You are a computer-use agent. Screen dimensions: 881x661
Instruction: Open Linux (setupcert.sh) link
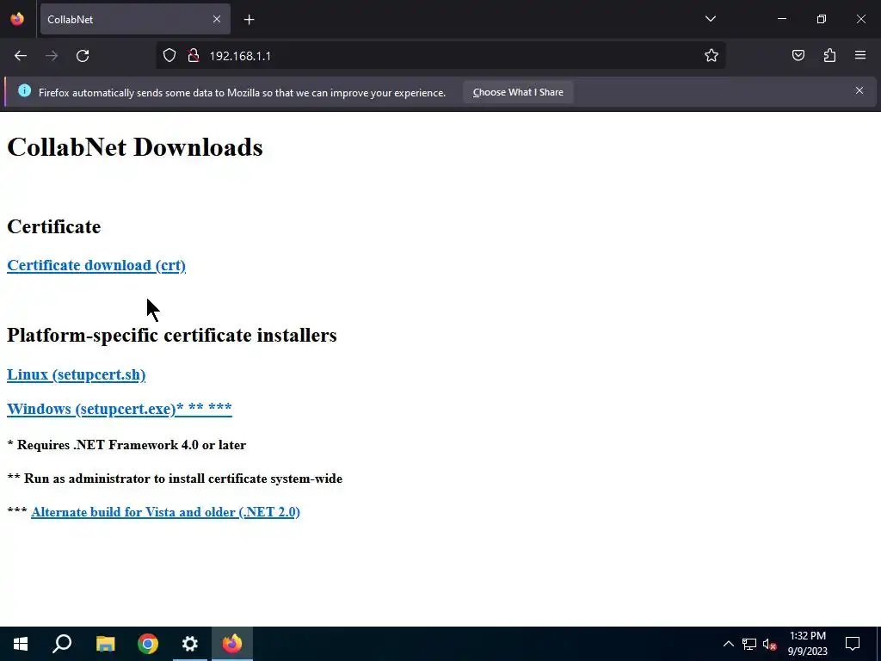76,374
